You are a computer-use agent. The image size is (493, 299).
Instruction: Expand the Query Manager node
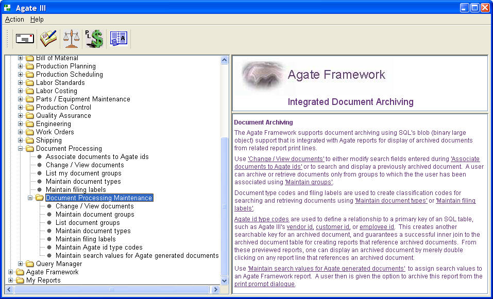pos(21,264)
